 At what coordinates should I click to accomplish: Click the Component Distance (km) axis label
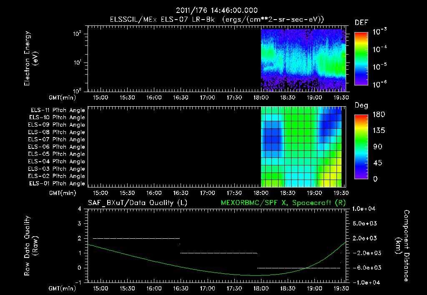click(x=402, y=246)
